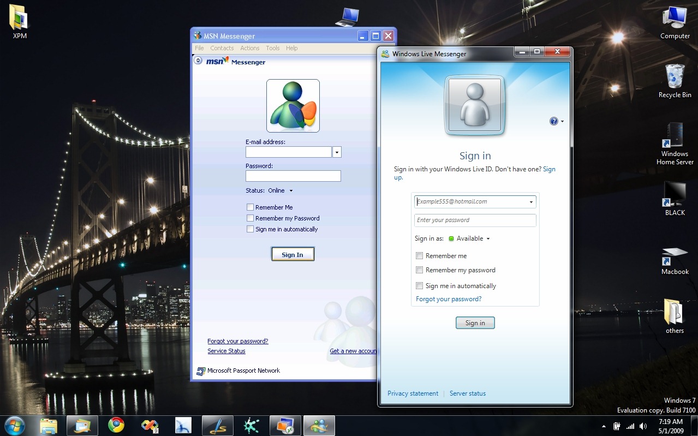Click the teal splash taskbar icon
Image resolution: width=698 pixels, height=436 pixels.
coord(251,426)
